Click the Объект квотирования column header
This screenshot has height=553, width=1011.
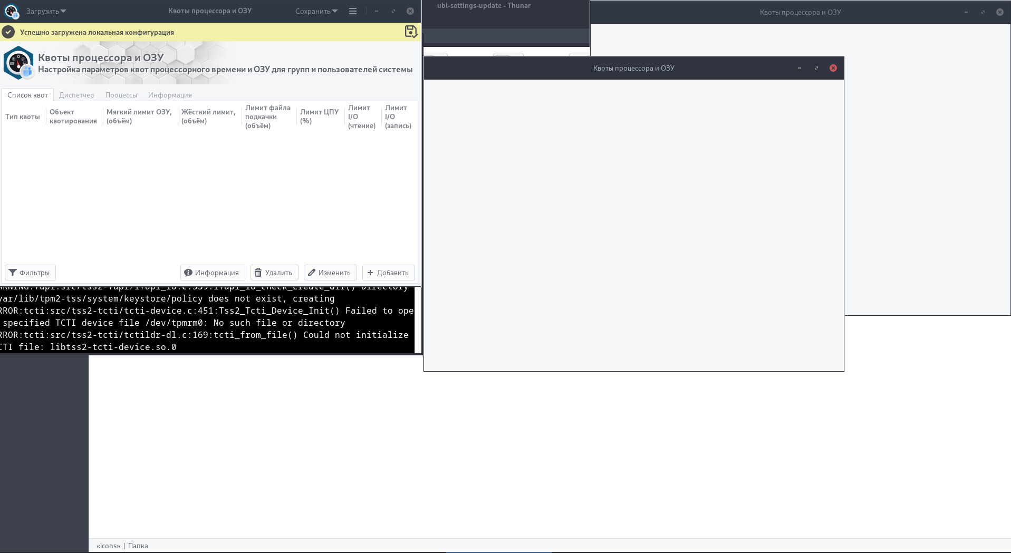click(73, 117)
